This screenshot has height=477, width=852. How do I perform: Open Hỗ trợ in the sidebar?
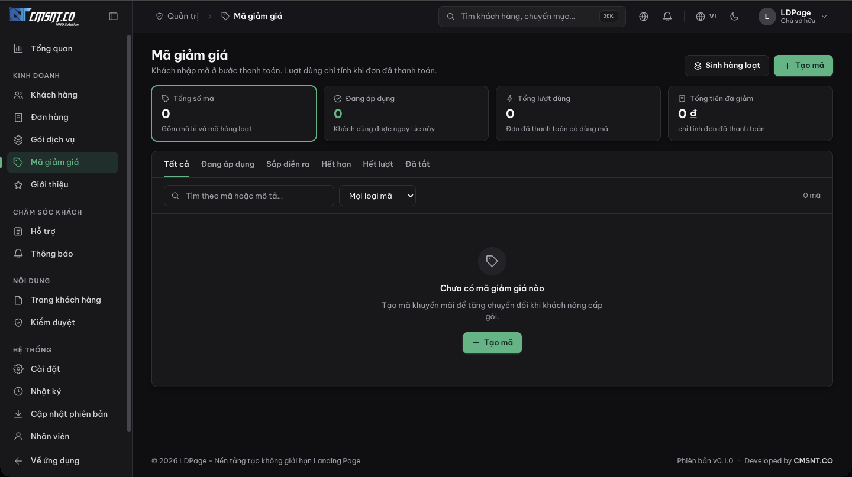(63, 231)
